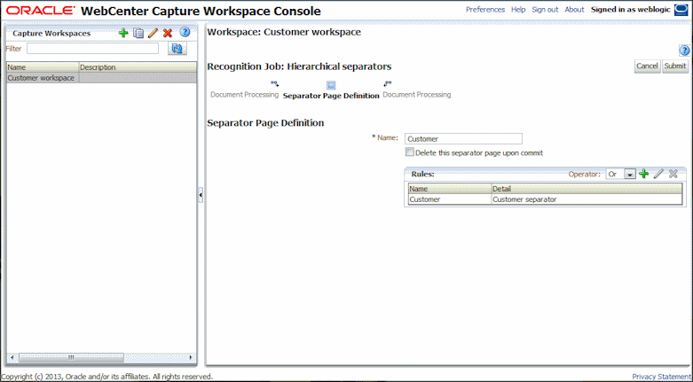This screenshot has height=382, width=693.
Task: Sort workspaces by Name column
Action: click(43, 67)
